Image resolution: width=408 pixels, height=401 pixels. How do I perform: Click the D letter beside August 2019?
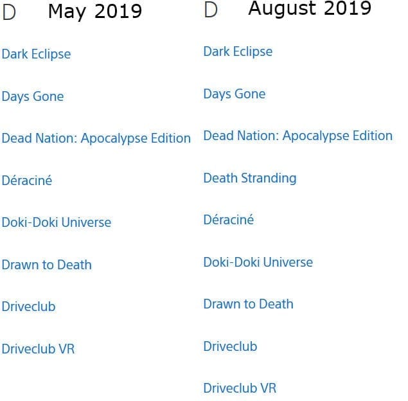(x=211, y=11)
